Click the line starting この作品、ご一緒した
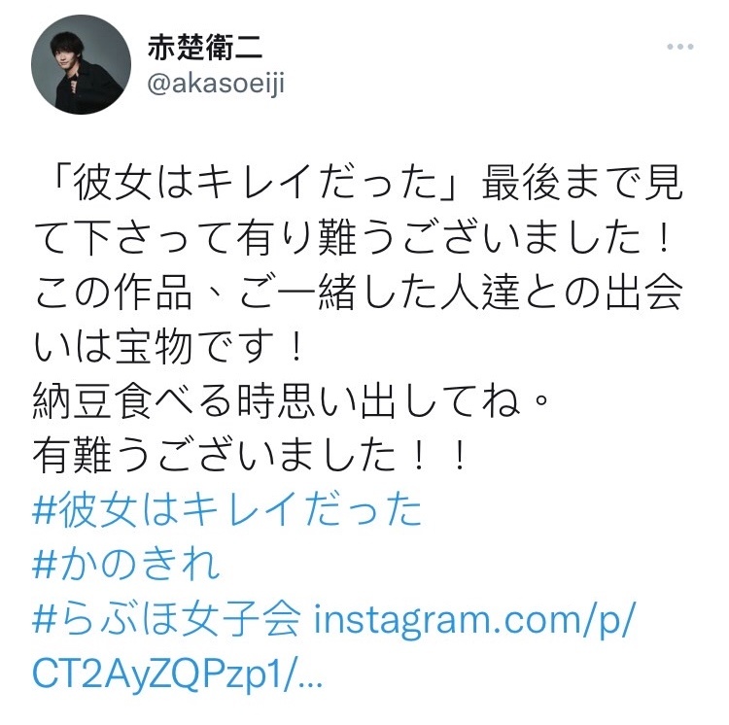The height and width of the screenshot is (725, 729). [358, 293]
